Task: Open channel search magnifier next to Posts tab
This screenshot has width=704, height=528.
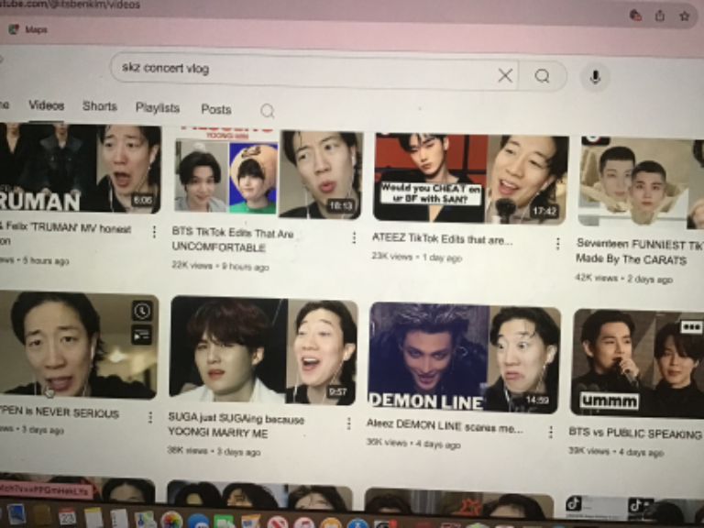Action: [x=267, y=110]
